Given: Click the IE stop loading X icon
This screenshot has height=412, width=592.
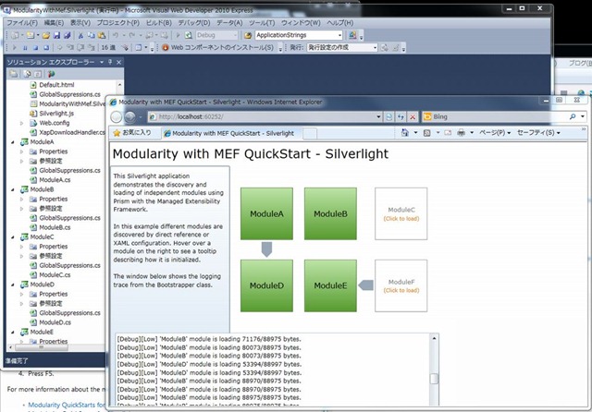Looking at the screenshot, I should (x=413, y=117).
